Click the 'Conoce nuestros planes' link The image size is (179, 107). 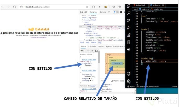coord(39,37)
